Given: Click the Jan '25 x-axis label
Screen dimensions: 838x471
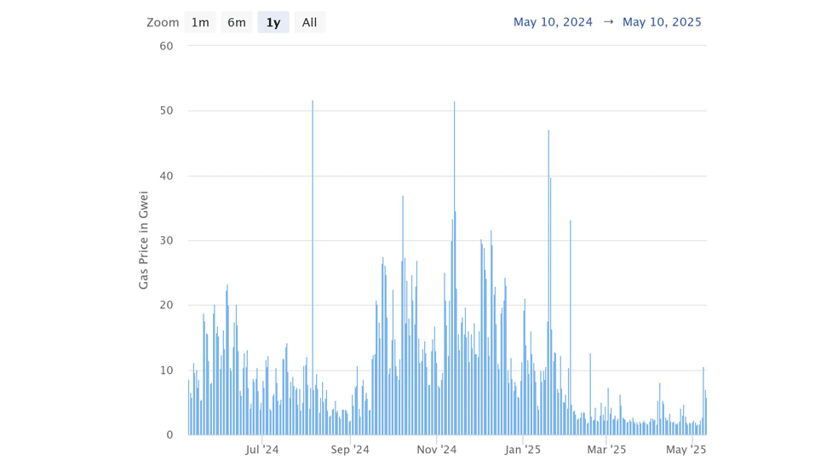Looking at the screenshot, I should click(x=523, y=450).
